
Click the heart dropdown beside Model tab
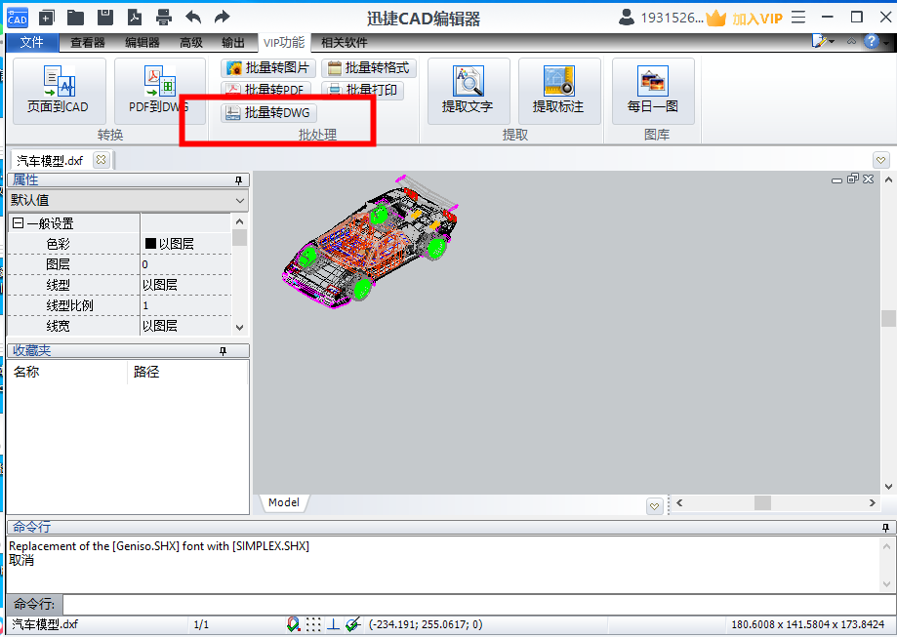tap(654, 506)
